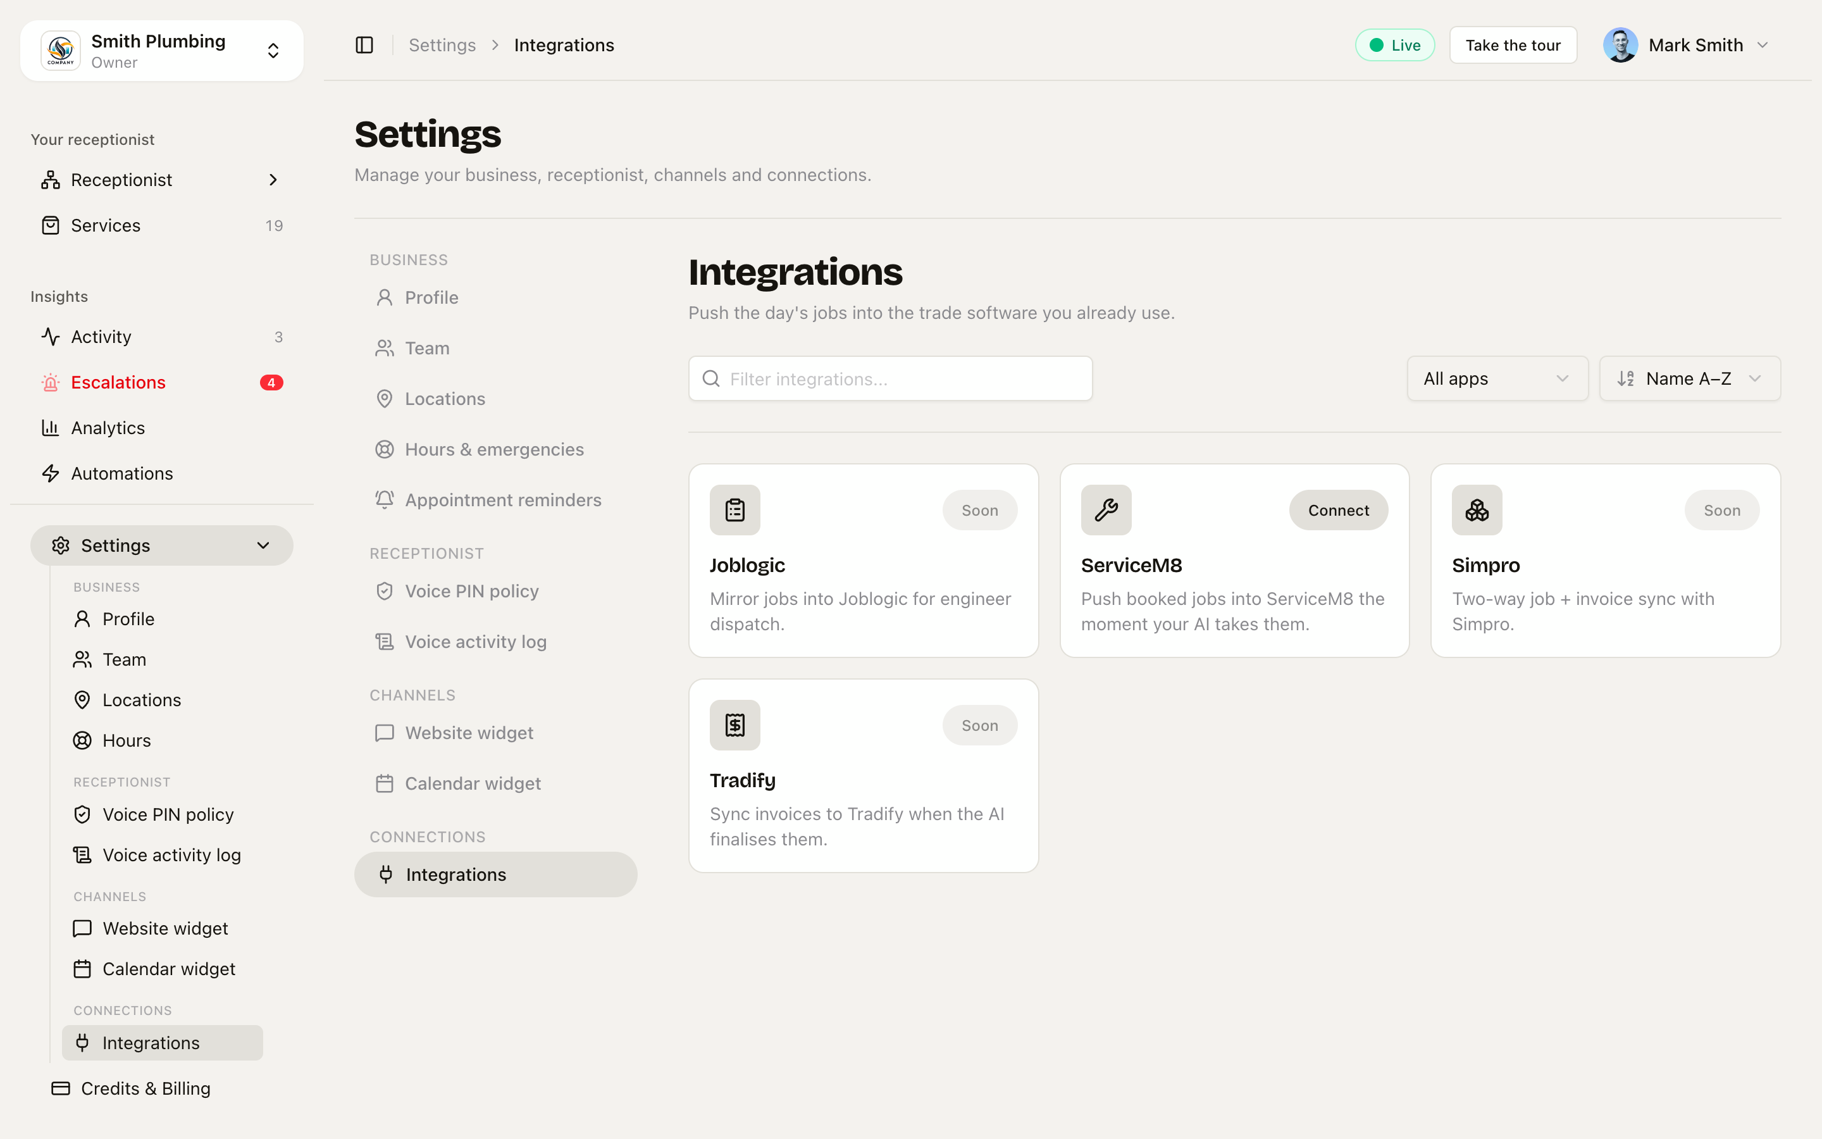
Task: Click the Live status badge
Action: point(1395,45)
